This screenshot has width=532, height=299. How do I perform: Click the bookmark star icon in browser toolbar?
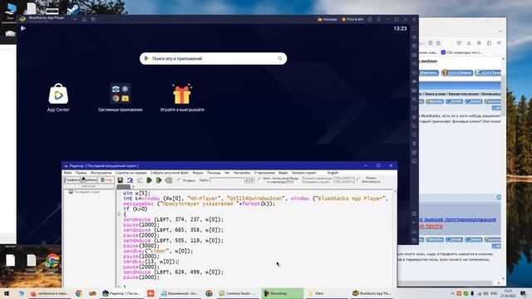pos(438,43)
